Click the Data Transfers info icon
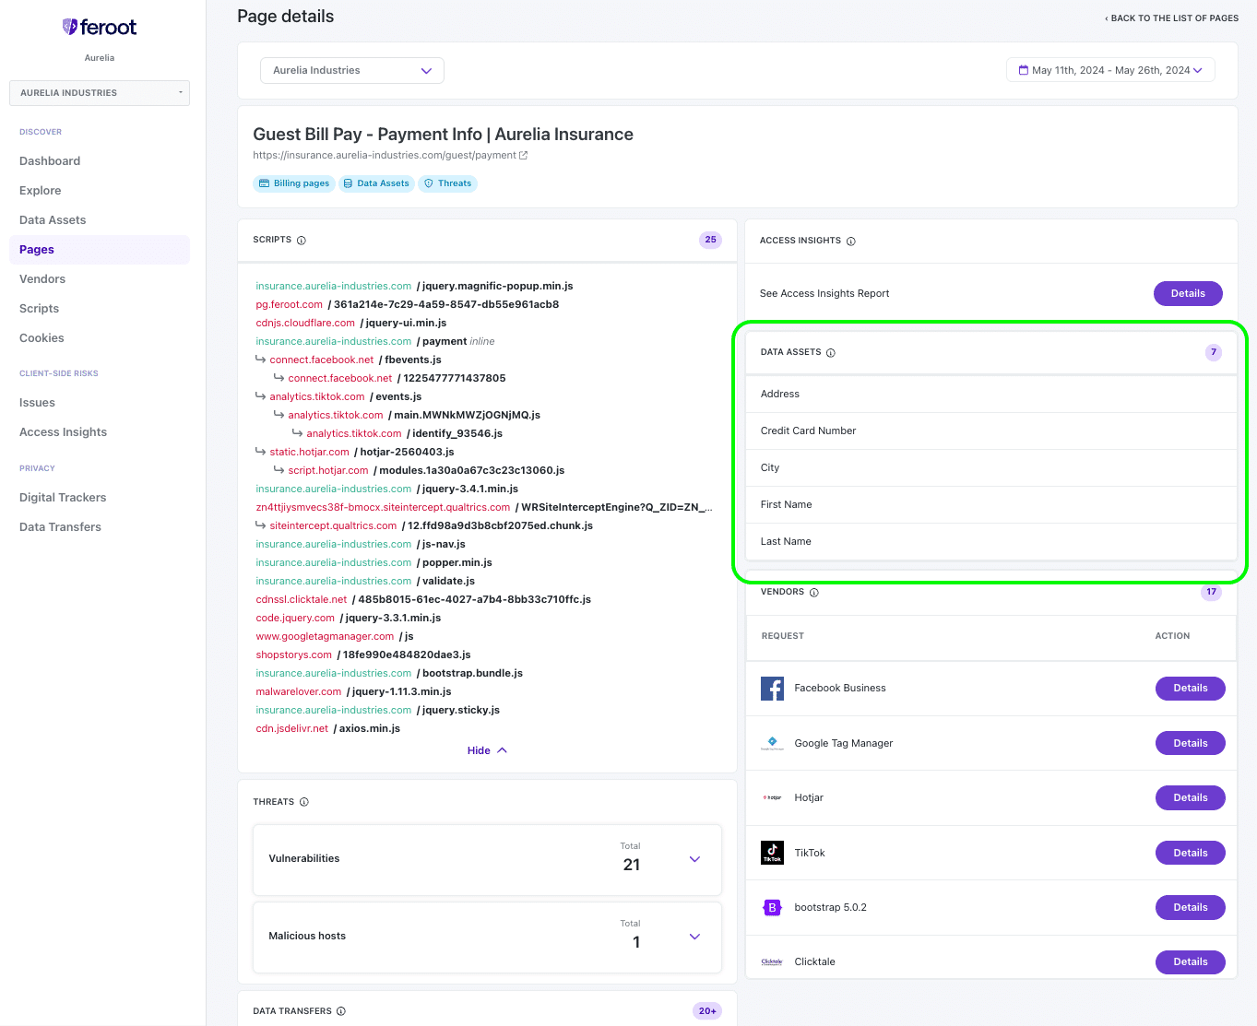This screenshot has width=1257, height=1026. tap(341, 1011)
